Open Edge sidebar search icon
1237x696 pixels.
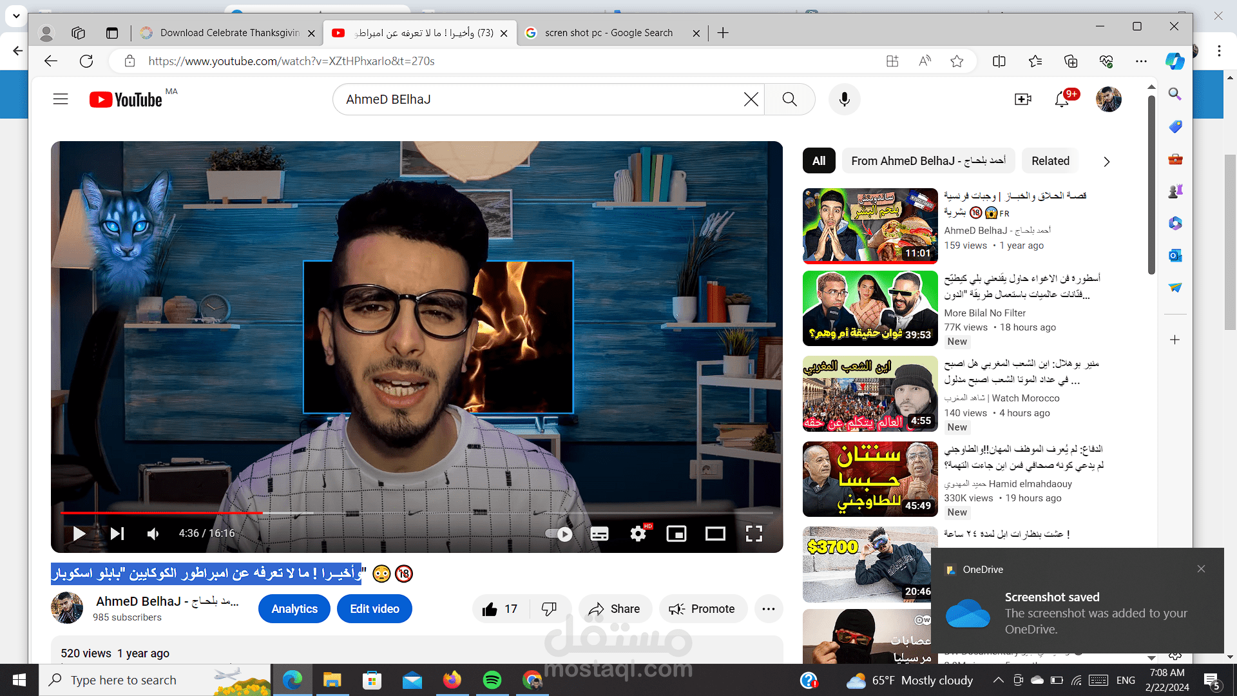(x=1175, y=94)
